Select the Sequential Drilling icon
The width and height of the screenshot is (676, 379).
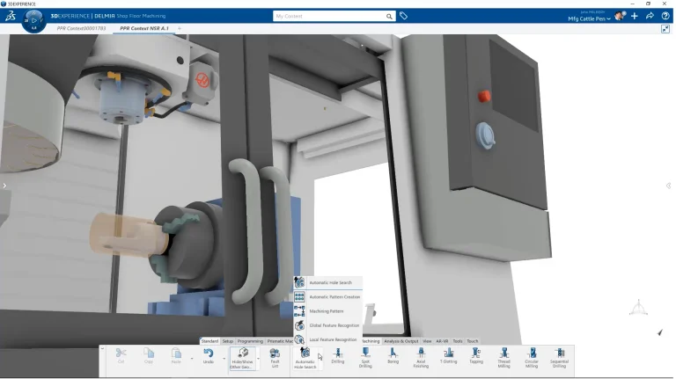pyautogui.click(x=559, y=353)
